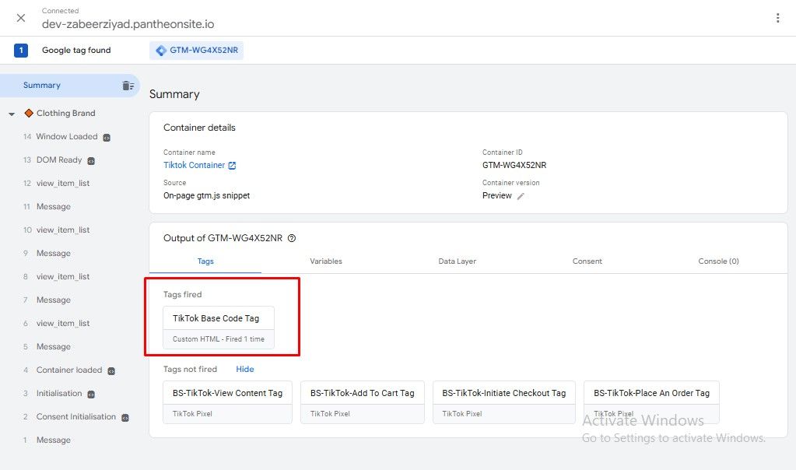Select the Summary sidebar item

coord(69,86)
